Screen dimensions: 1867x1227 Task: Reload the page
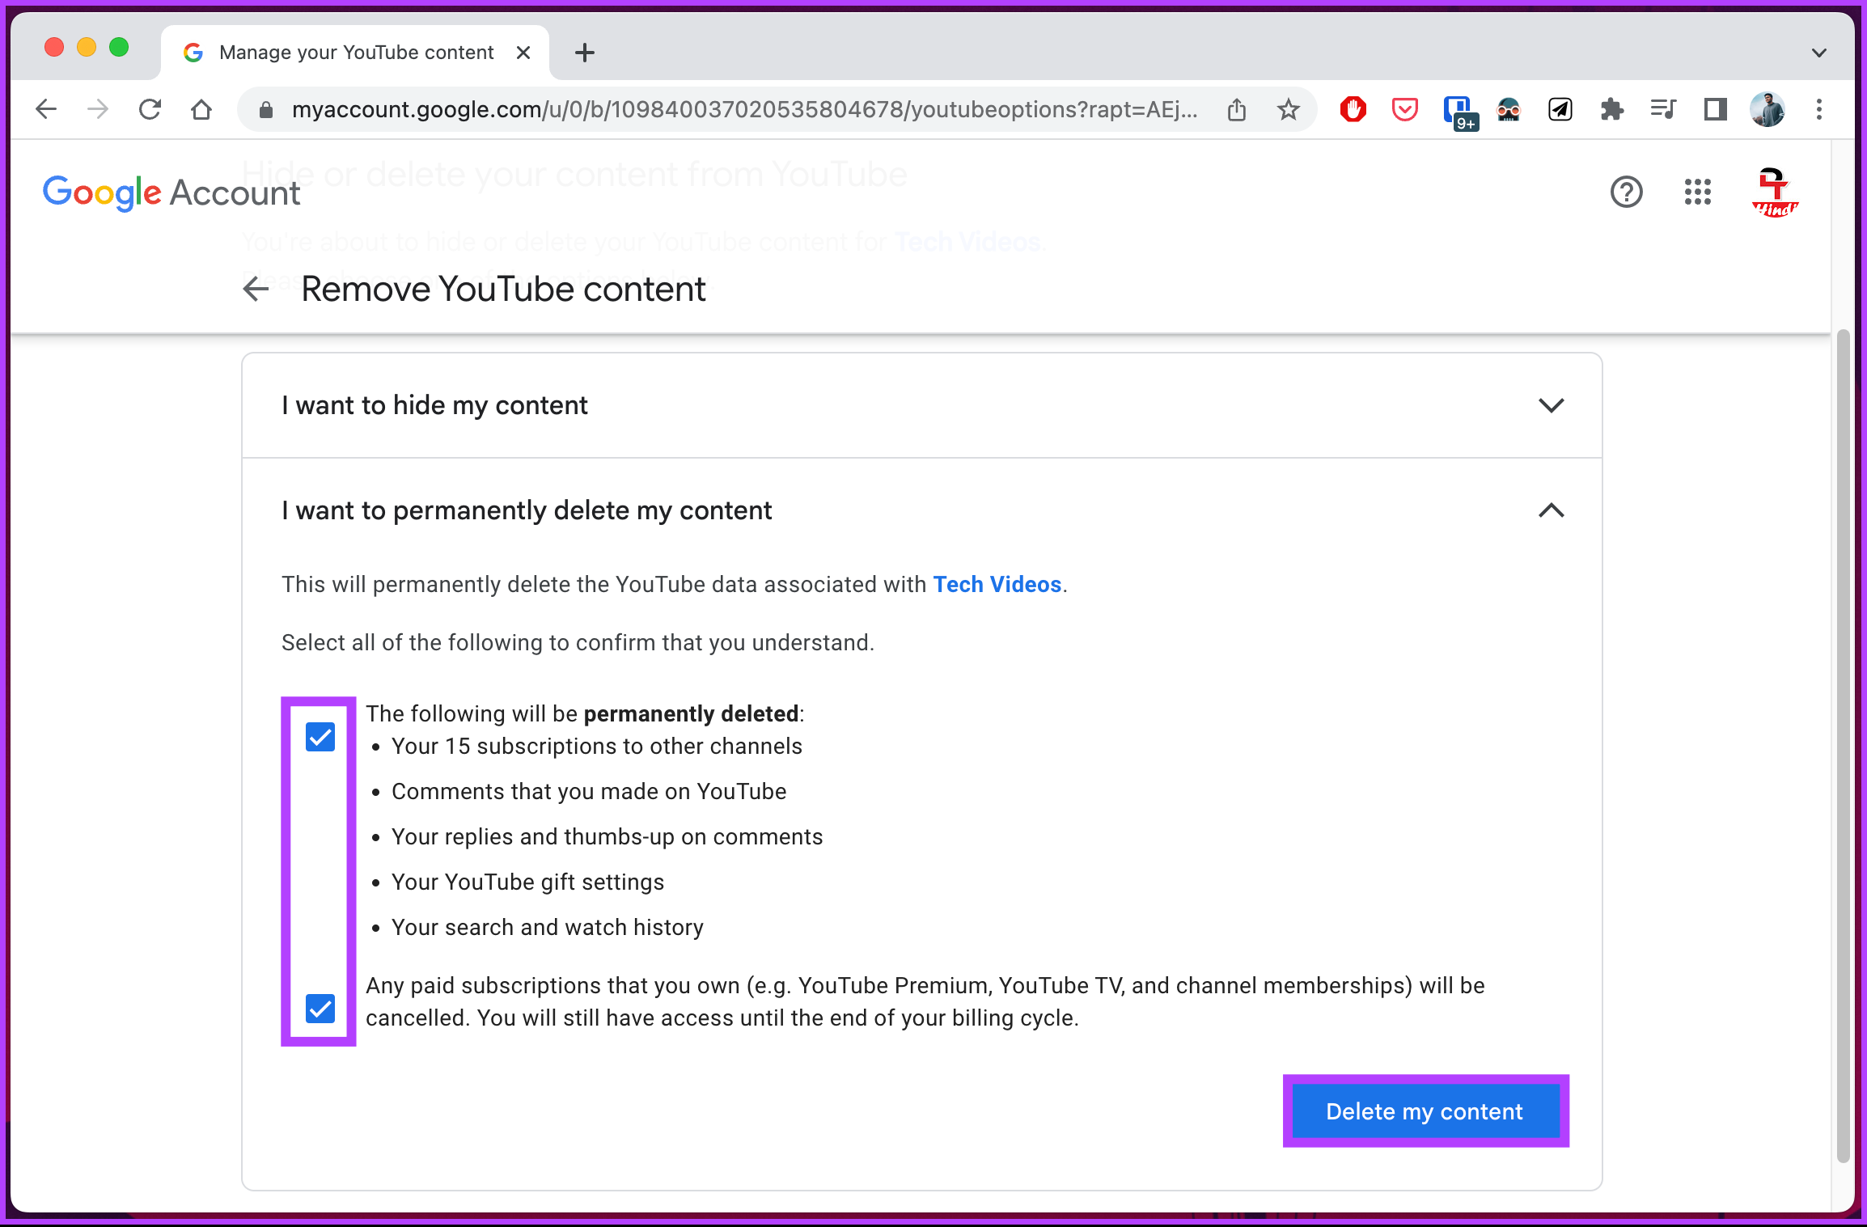click(x=150, y=109)
